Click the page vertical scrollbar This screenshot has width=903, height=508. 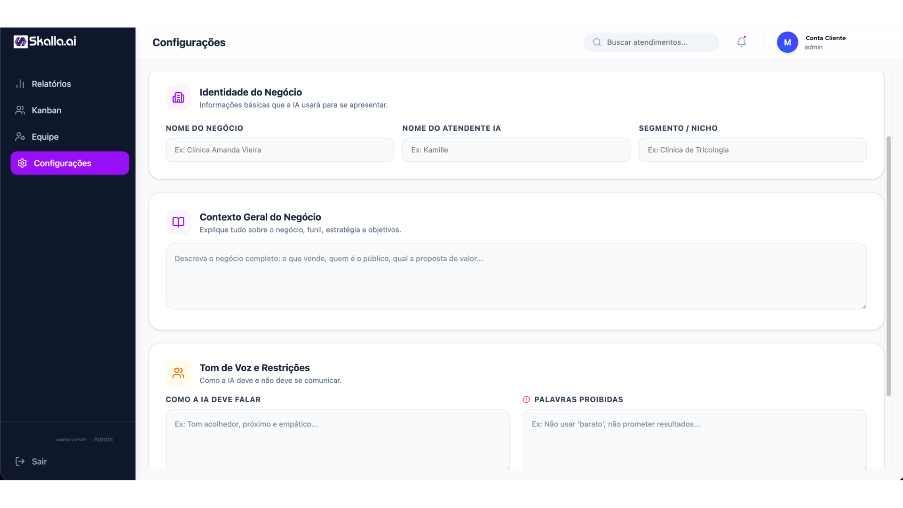(888, 266)
